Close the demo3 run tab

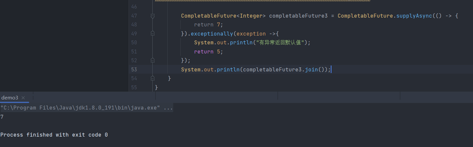(23, 98)
